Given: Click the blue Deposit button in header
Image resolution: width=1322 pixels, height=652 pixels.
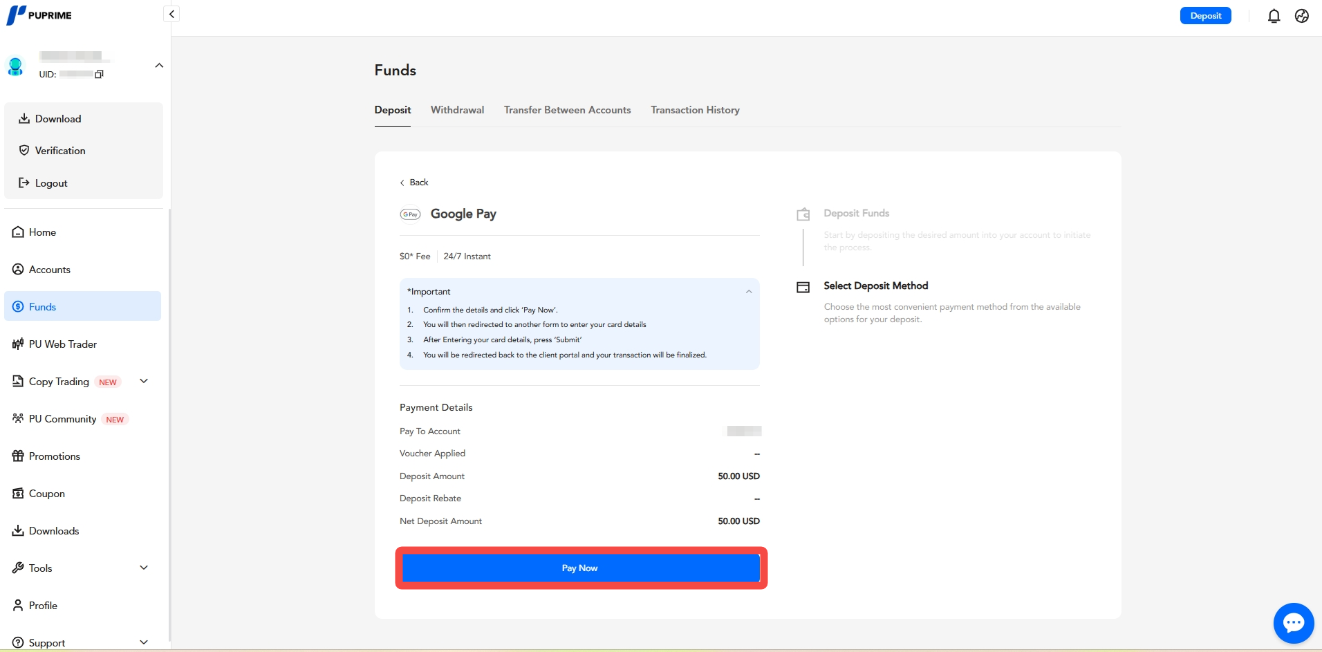Looking at the screenshot, I should point(1205,15).
